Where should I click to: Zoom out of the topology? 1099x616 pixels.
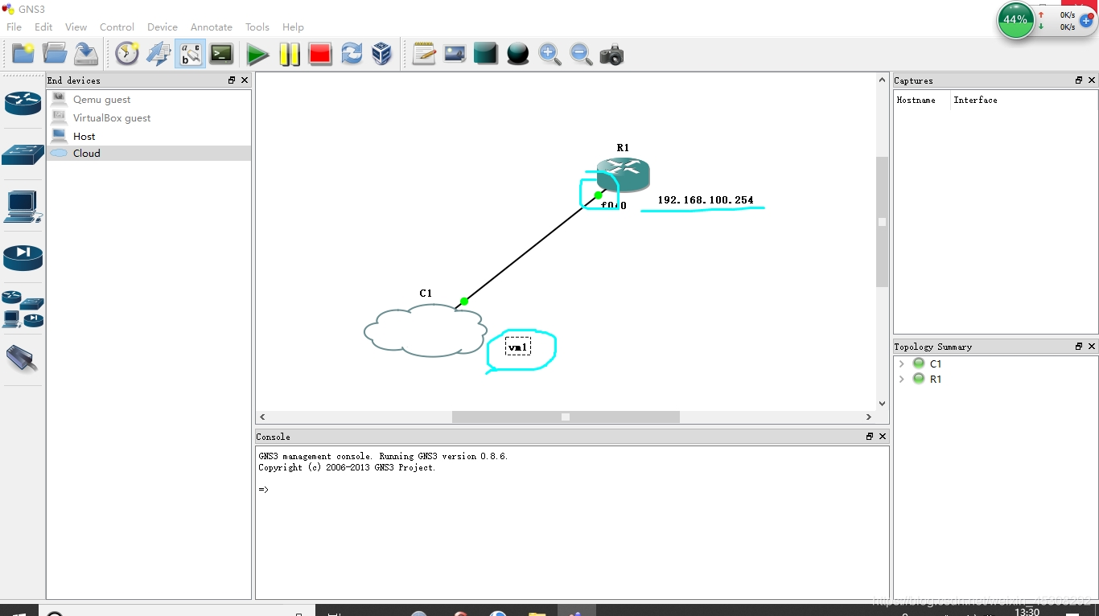coord(581,54)
